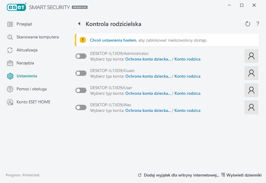Viewport: 266px width, 183px height.
Task: Select Ochrona konta dziecka for the Alex account
Action: pos(148,111)
